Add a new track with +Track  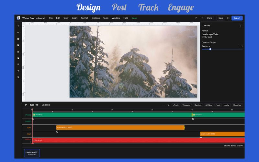click(x=176, y=105)
